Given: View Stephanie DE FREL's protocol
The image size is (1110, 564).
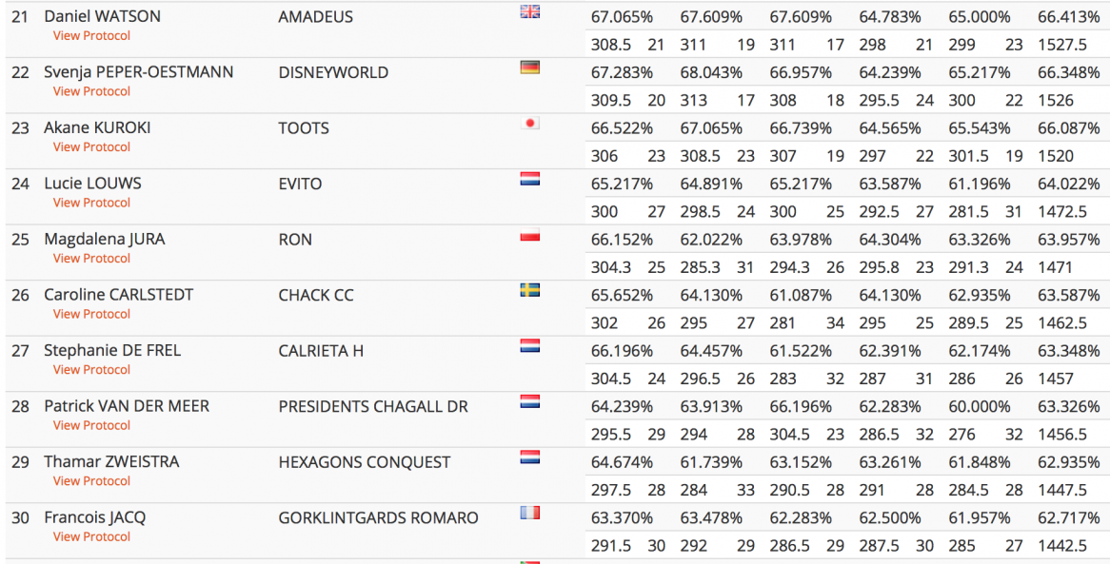Looking at the screenshot, I should pos(91,370).
